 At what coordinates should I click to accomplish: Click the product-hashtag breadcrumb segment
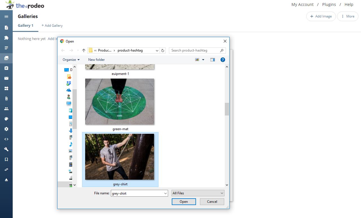coord(130,50)
